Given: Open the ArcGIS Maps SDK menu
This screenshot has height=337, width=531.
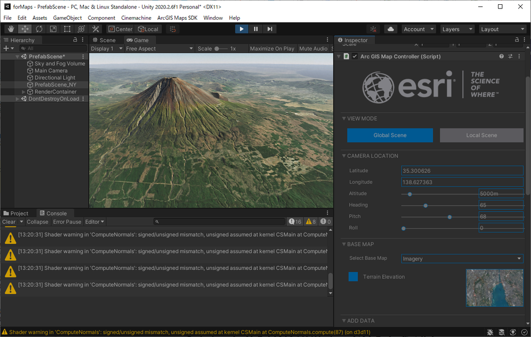Looking at the screenshot, I should (177, 18).
